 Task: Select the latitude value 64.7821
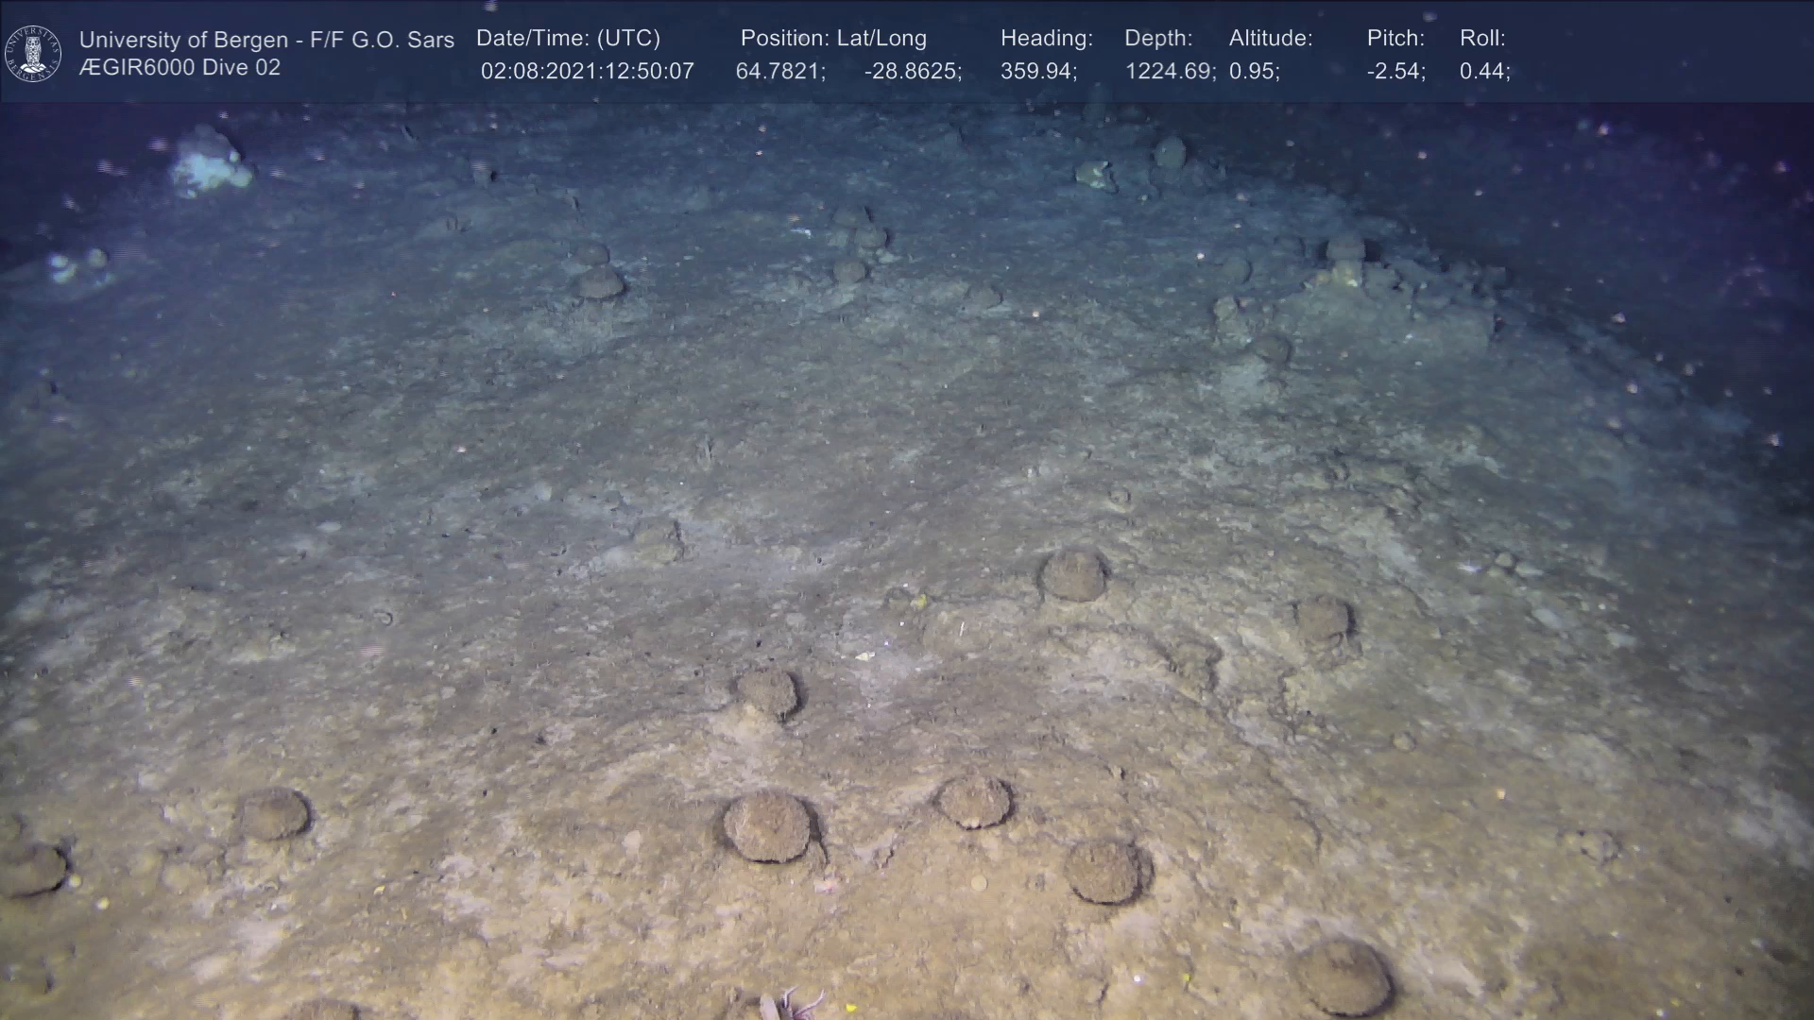click(780, 72)
